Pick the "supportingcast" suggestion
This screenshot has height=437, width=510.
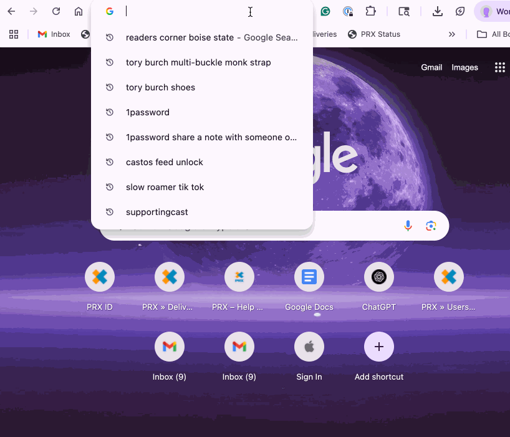(x=202, y=212)
